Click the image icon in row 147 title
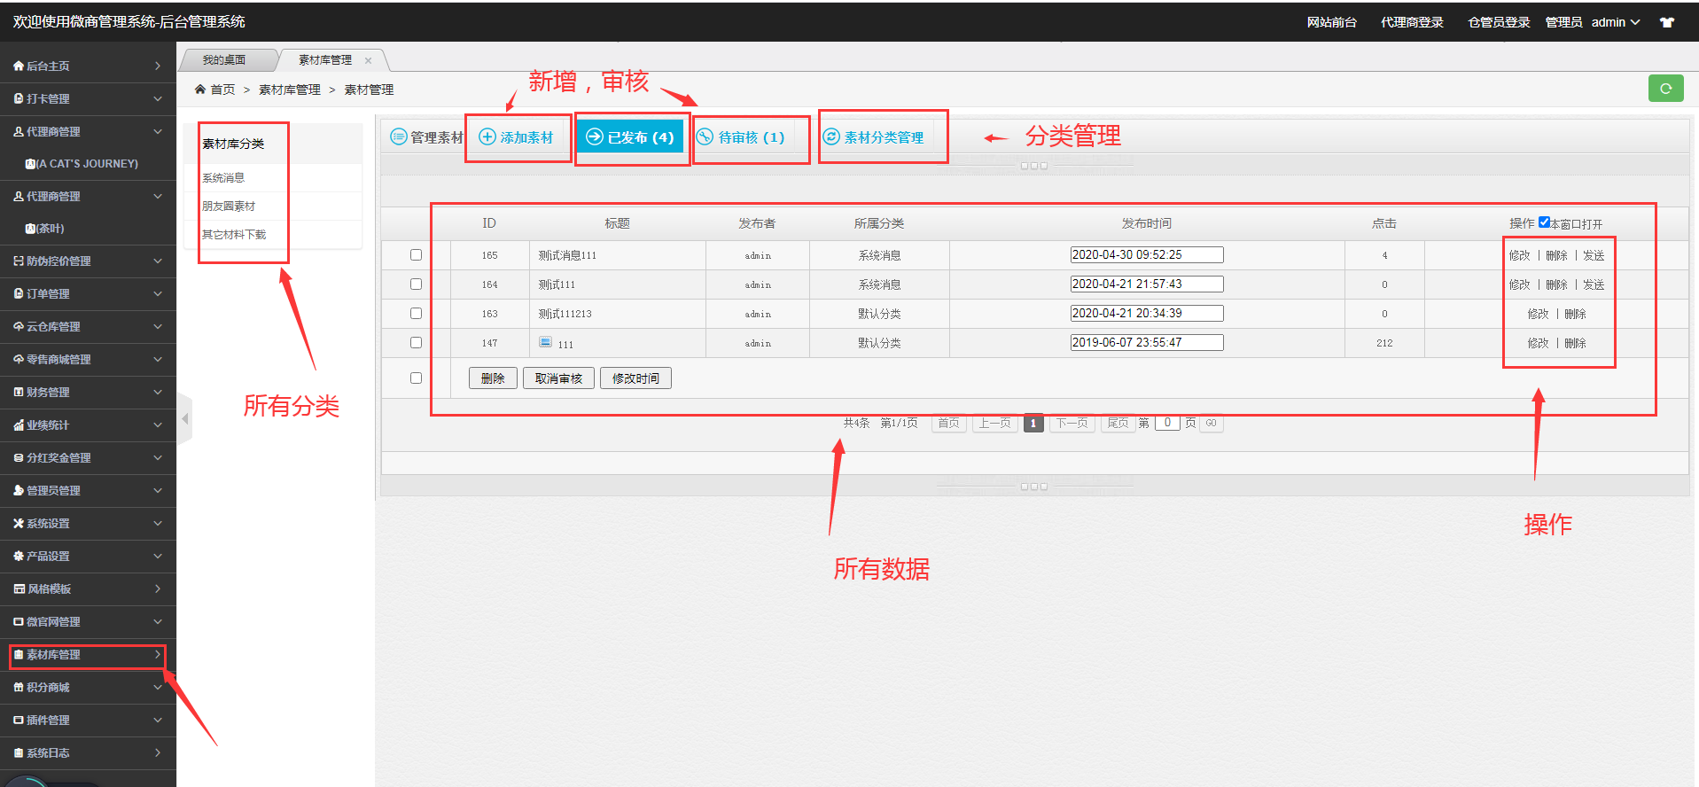 [x=546, y=342]
